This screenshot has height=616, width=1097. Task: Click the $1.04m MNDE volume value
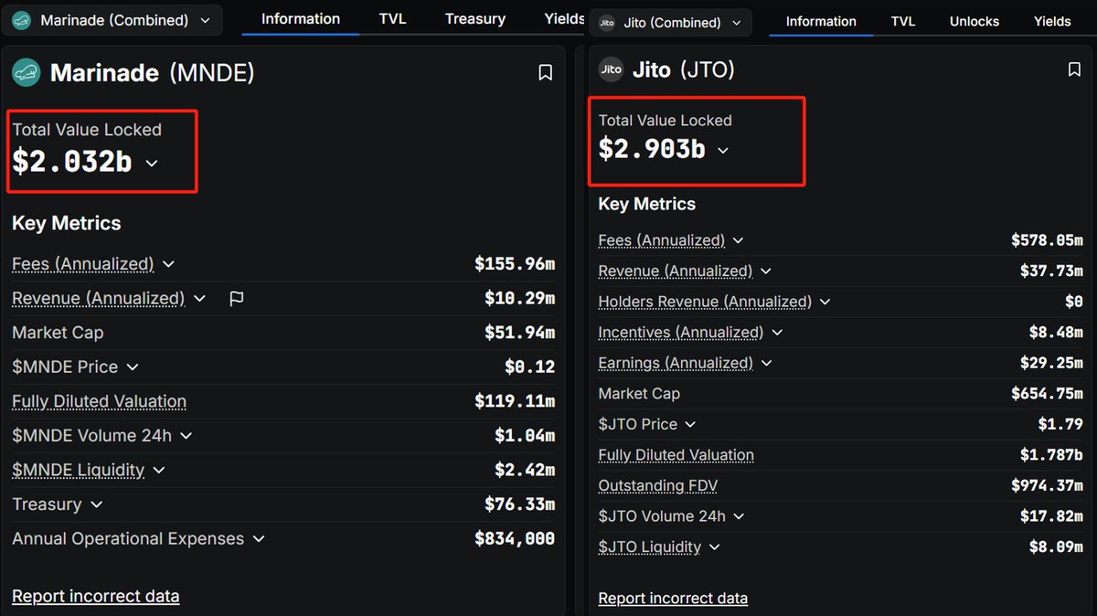[x=525, y=436]
